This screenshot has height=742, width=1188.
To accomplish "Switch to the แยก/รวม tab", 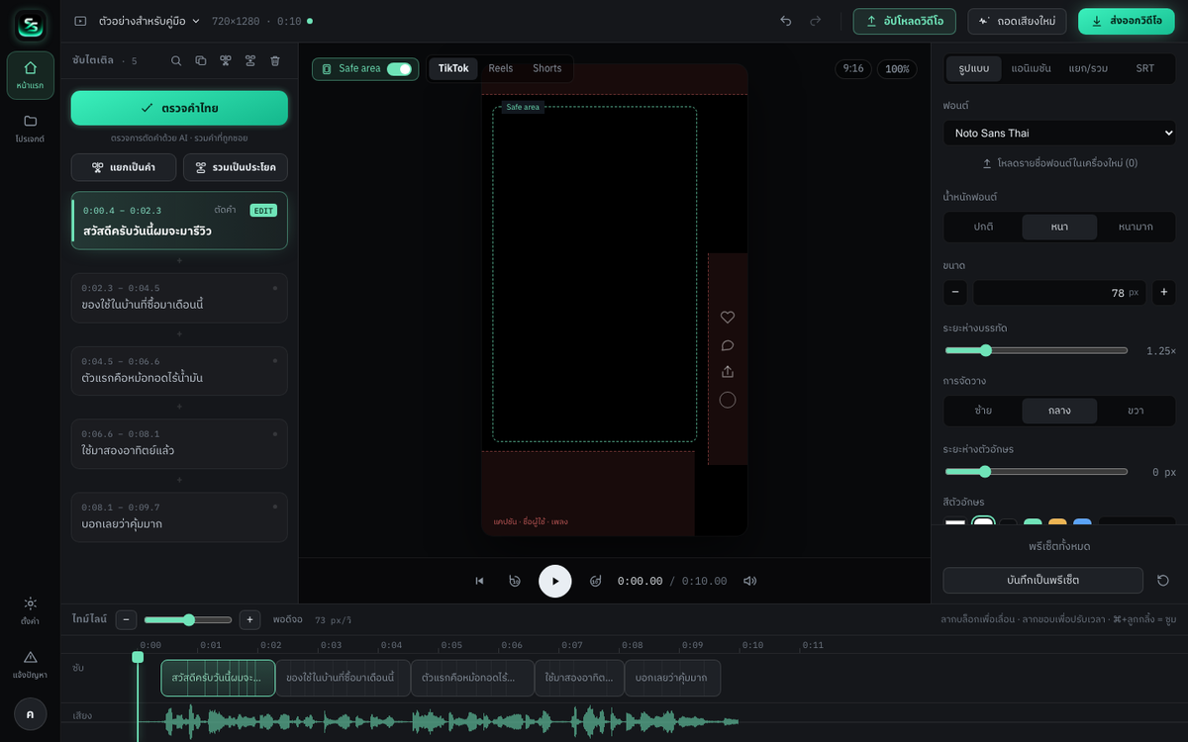I will pyautogui.click(x=1088, y=68).
